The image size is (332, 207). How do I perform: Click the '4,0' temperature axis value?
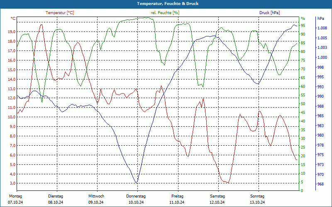12,174
